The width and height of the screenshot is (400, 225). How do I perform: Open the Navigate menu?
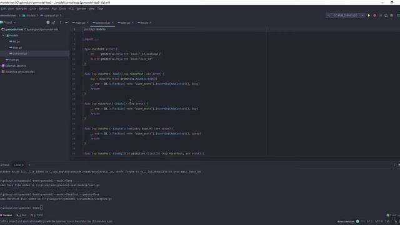tap(21, 9)
